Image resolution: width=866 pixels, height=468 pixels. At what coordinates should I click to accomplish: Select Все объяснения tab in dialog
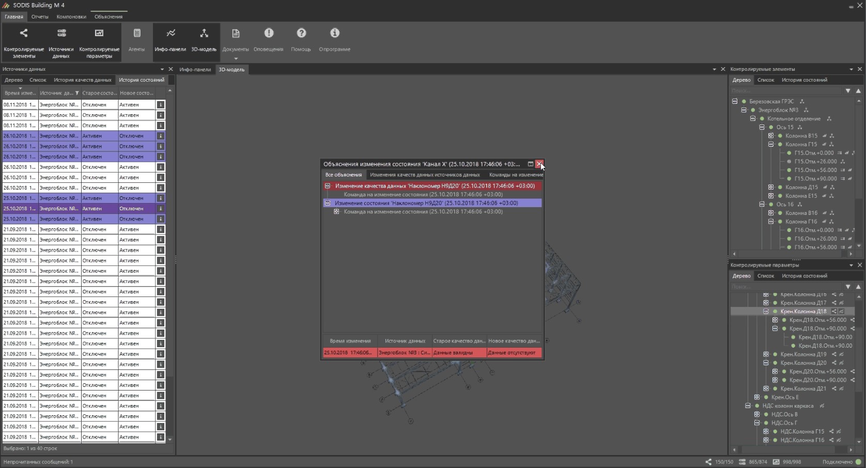344,175
